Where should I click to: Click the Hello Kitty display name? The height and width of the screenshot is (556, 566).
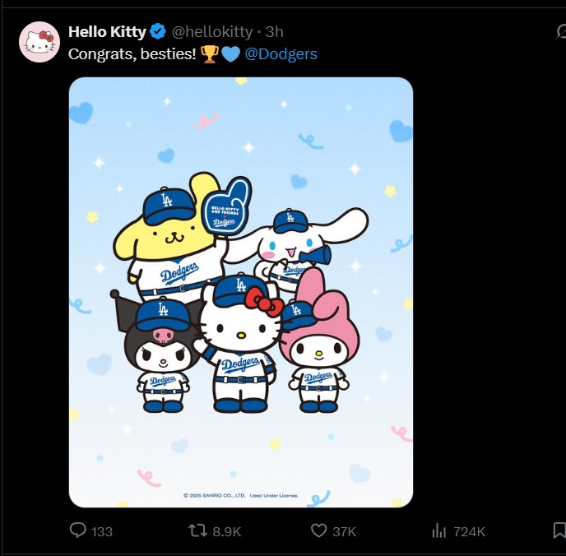tap(106, 32)
